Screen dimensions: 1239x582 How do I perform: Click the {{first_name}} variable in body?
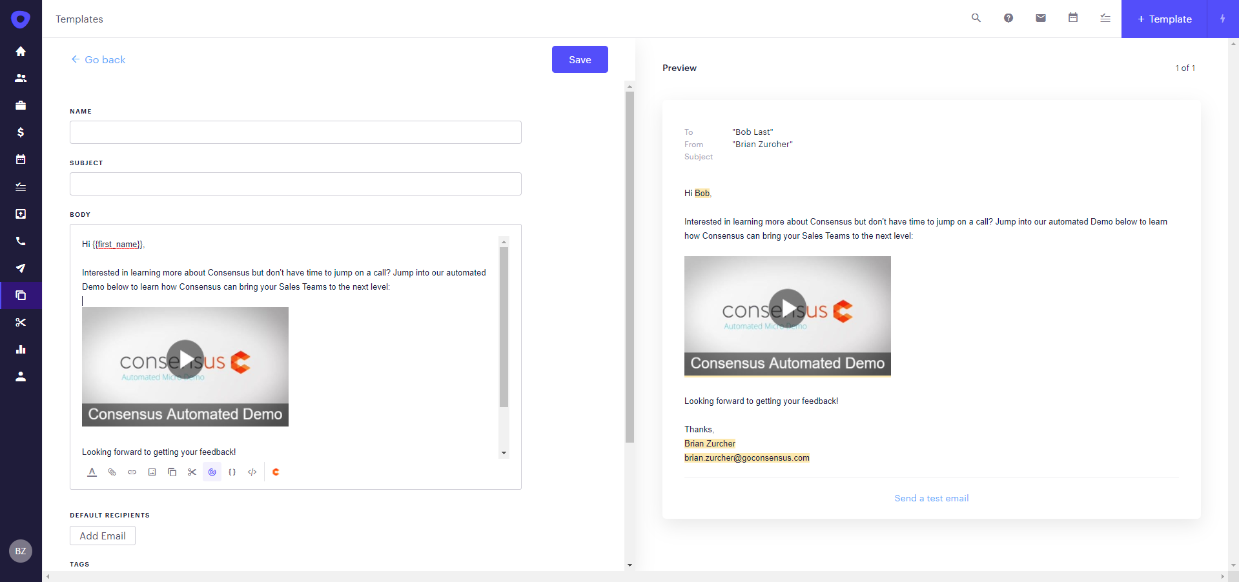(118, 245)
